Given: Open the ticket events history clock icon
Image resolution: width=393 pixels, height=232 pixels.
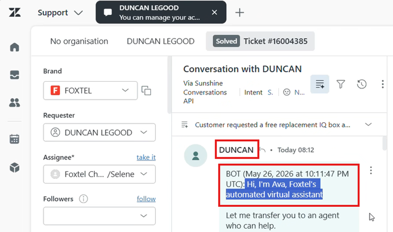Looking at the screenshot, I should tap(362, 84).
